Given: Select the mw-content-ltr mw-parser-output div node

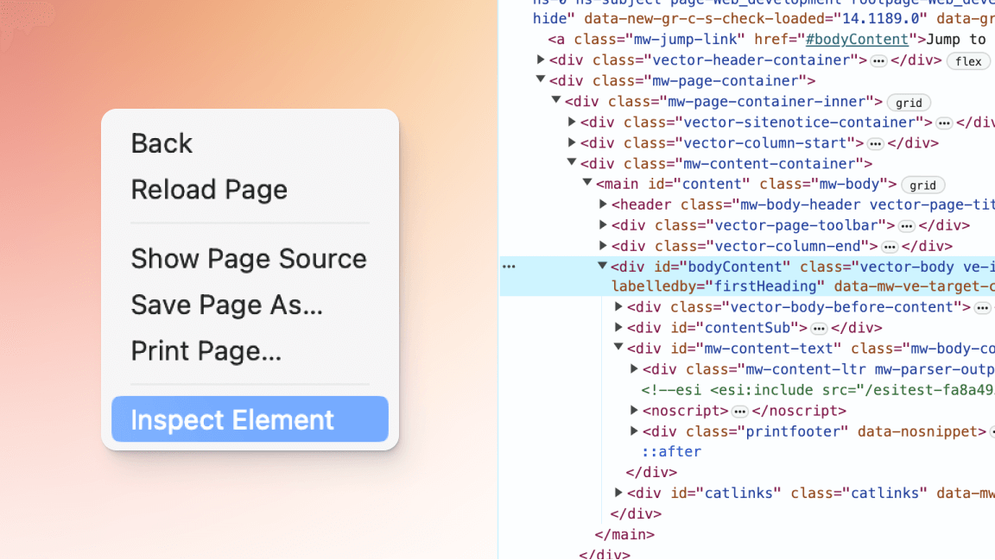Looking at the screenshot, I should coord(777,368).
